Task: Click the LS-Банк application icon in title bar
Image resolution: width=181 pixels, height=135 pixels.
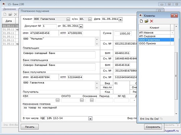Action: click(x=4, y=4)
